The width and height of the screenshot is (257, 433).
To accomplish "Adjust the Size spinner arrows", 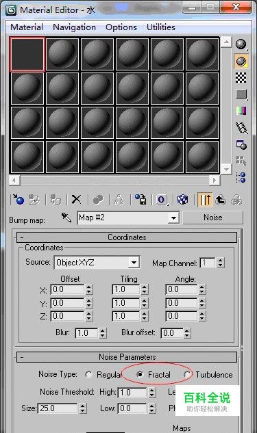I will pos(82,408).
